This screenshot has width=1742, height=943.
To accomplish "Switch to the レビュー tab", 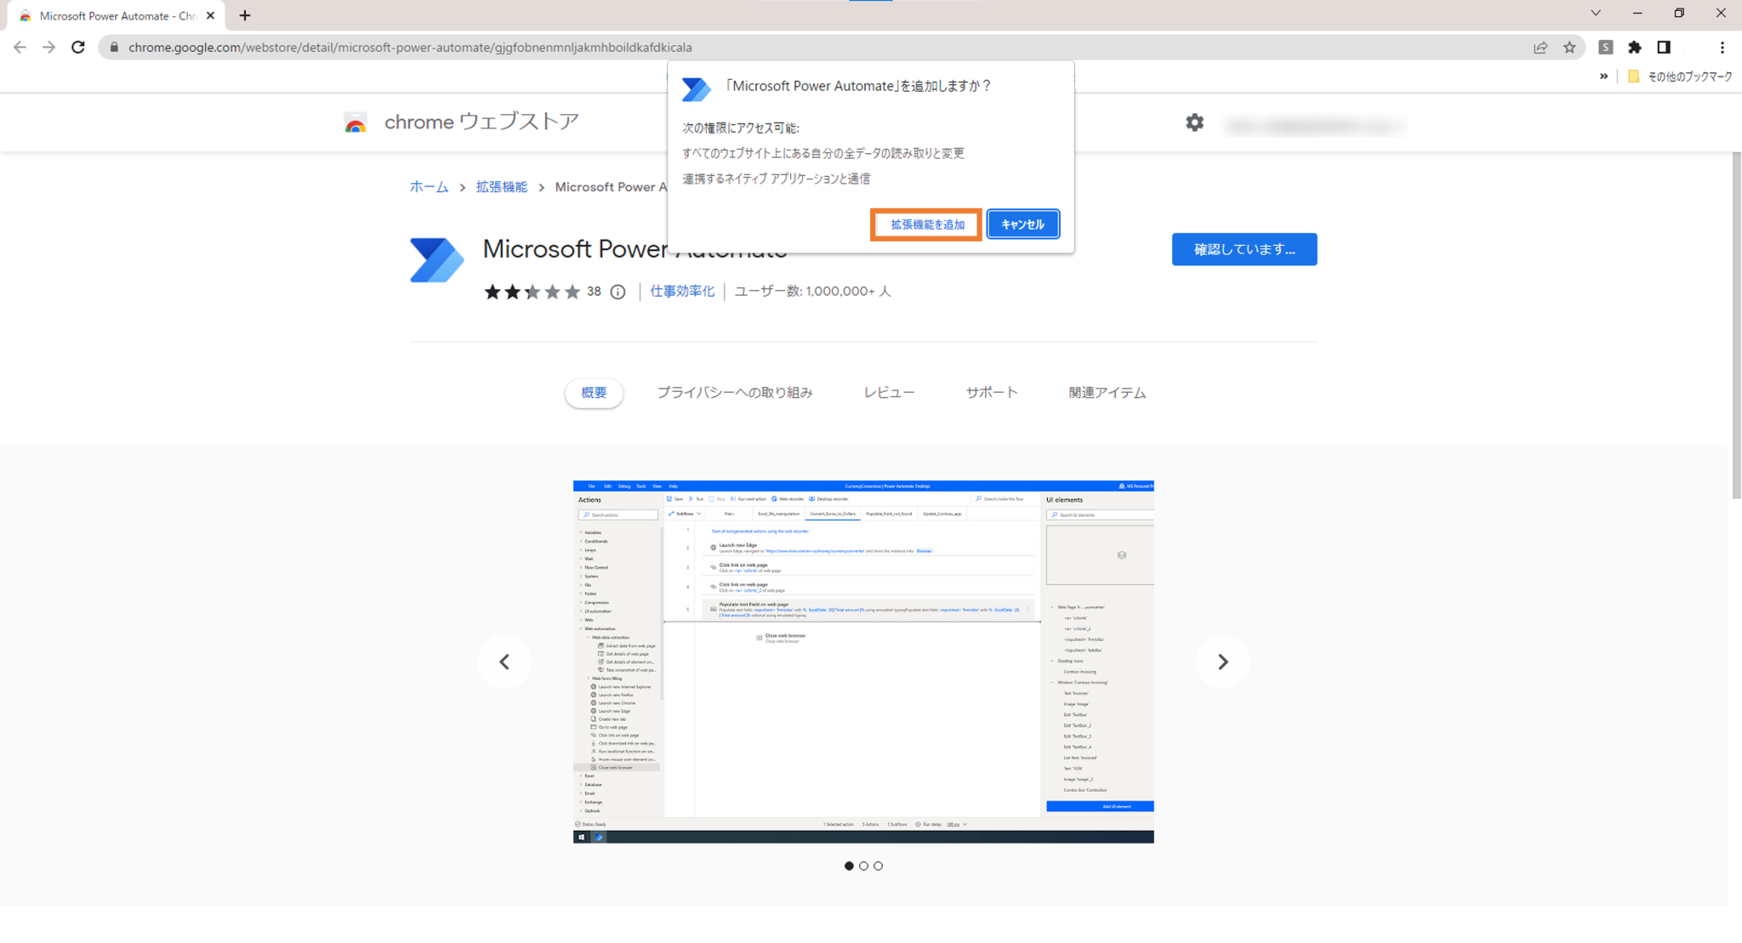I will click(889, 393).
